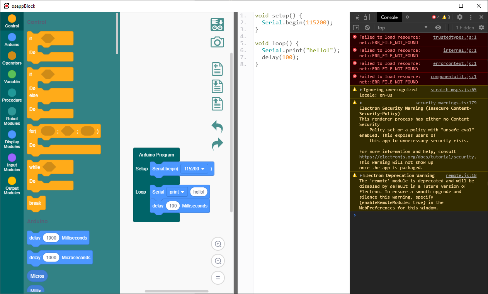This screenshot has height=294, width=488.
Task: Click the red error count badge
Action: point(436,17)
